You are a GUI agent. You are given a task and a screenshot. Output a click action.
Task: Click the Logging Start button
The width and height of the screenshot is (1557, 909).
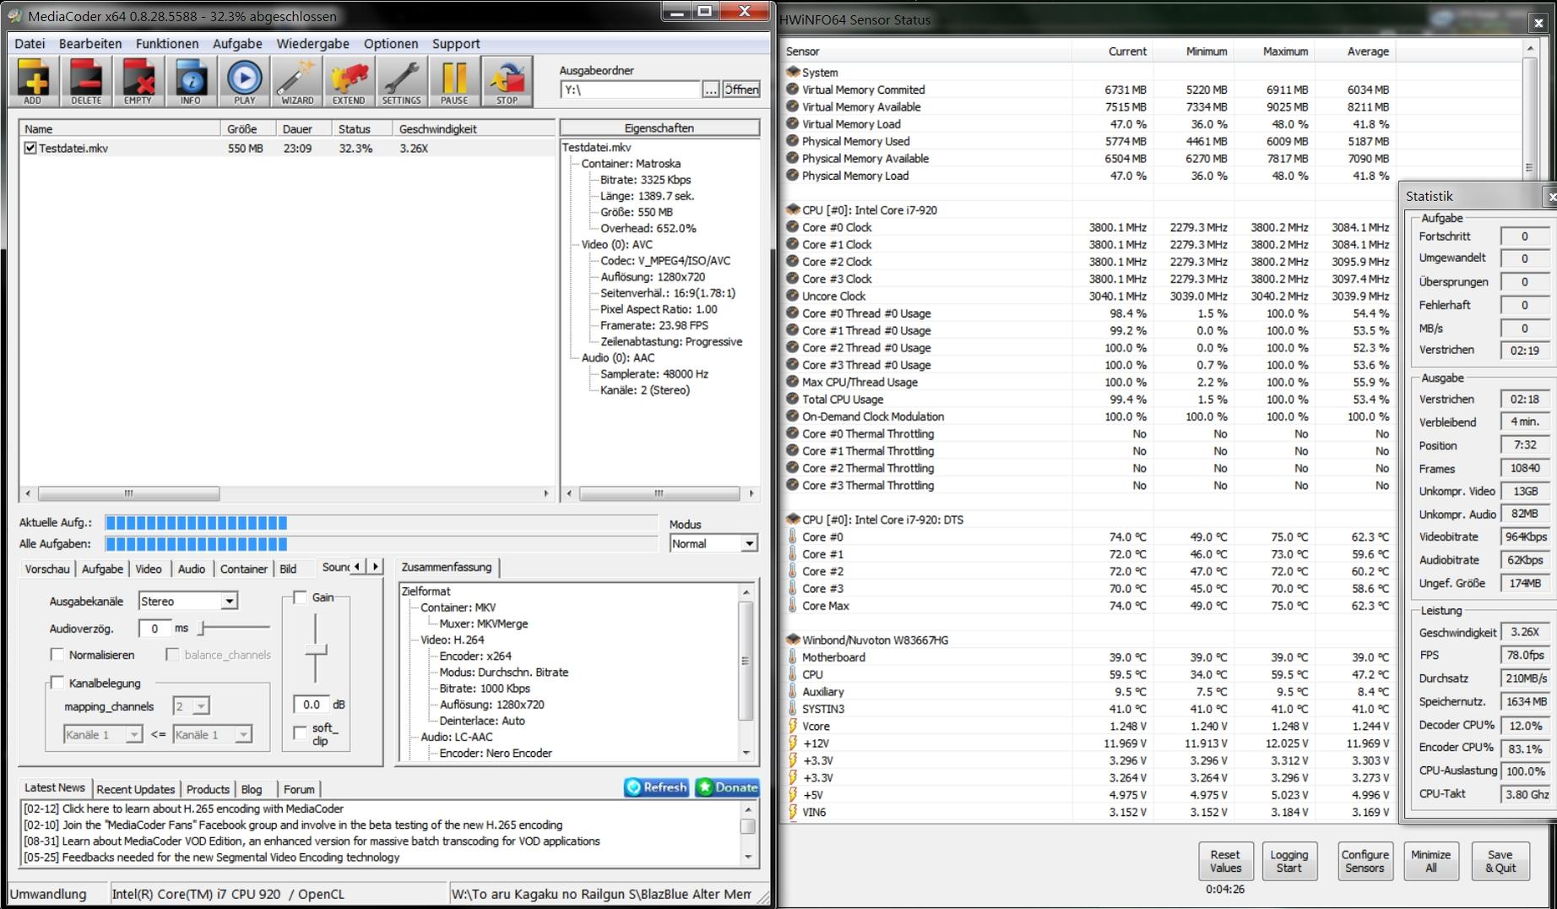1288,861
